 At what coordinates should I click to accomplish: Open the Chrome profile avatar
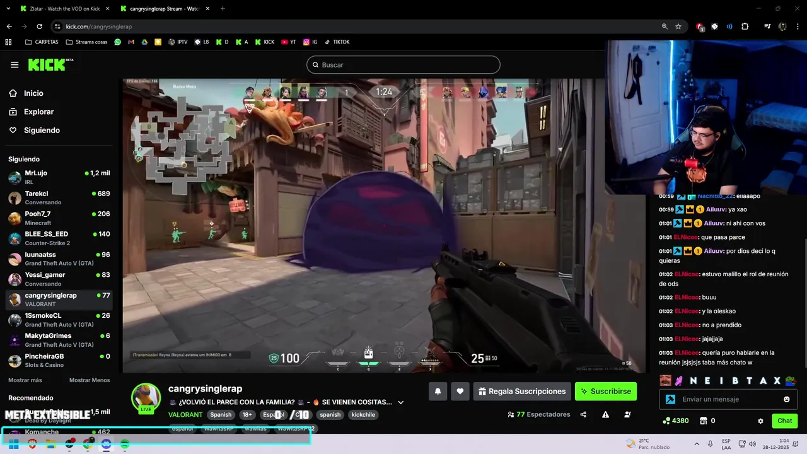click(x=782, y=26)
